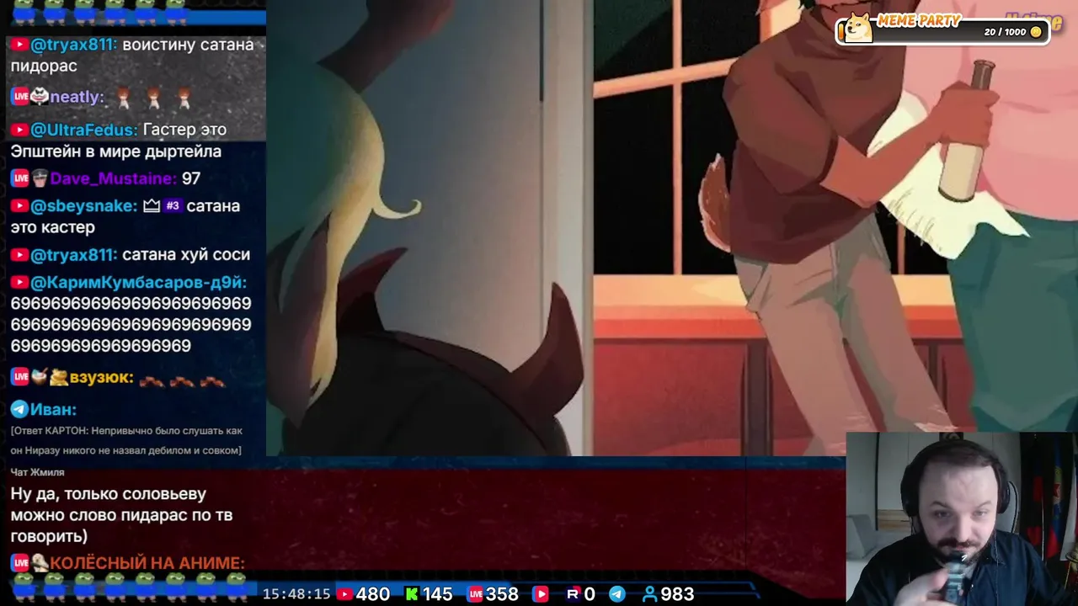The width and height of the screenshot is (1078, 606).
Task: Click the YouTube icon beside @sbeysnake
Action: tap(19, 205)
